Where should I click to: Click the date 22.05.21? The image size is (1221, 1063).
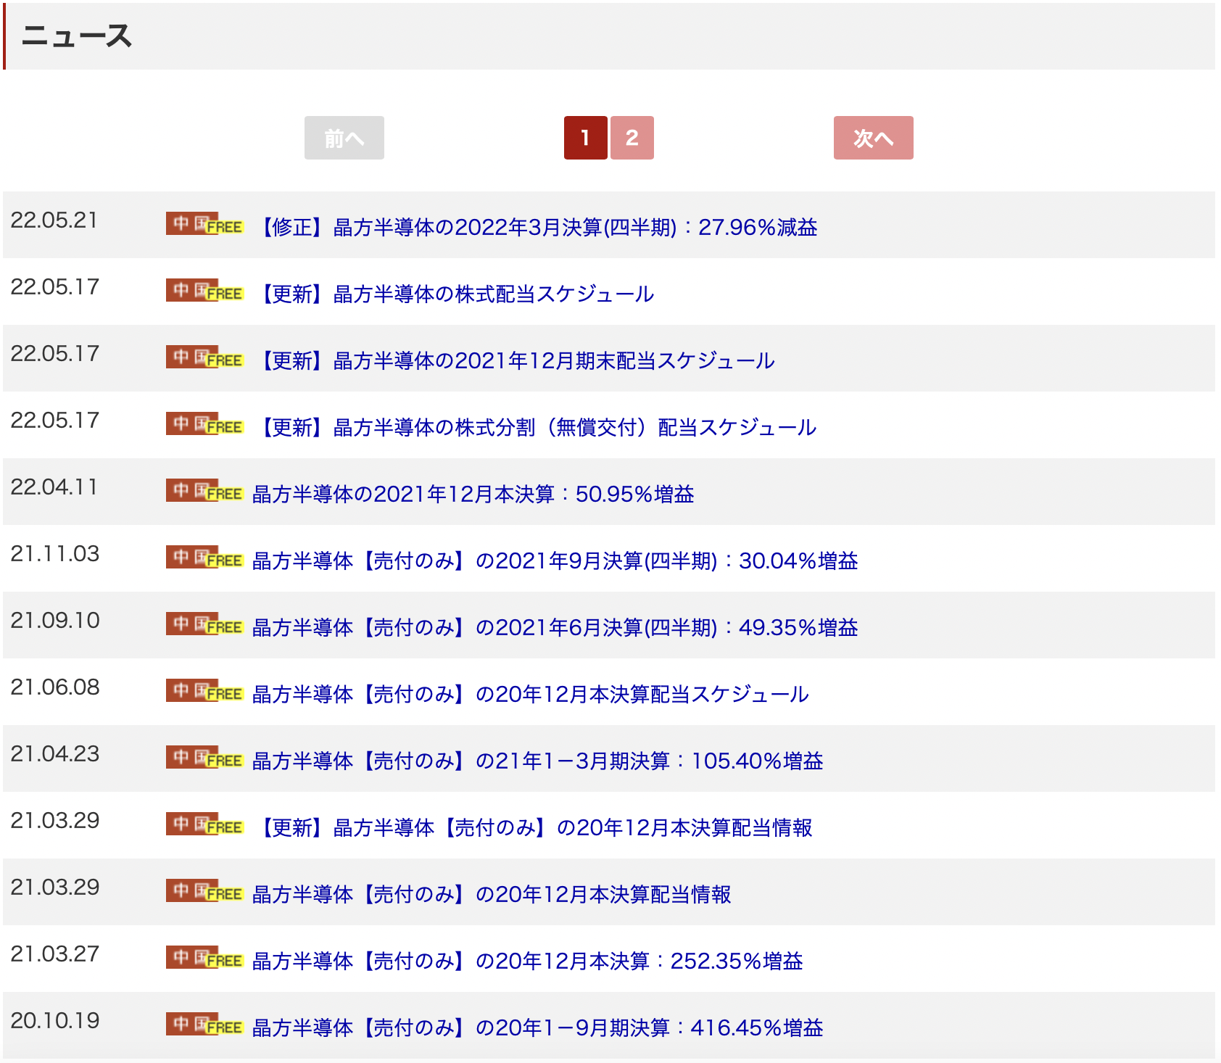coord(54,220)
